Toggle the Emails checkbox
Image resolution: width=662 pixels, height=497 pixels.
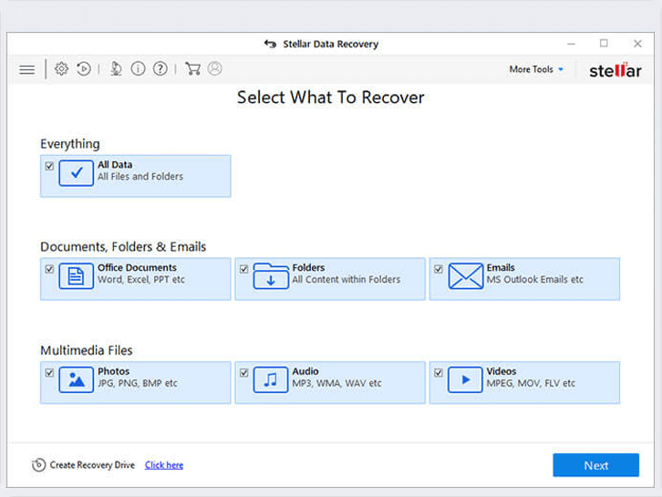[439, 269]
